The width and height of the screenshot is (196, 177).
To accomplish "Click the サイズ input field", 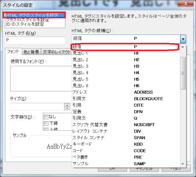I will 37,107.
